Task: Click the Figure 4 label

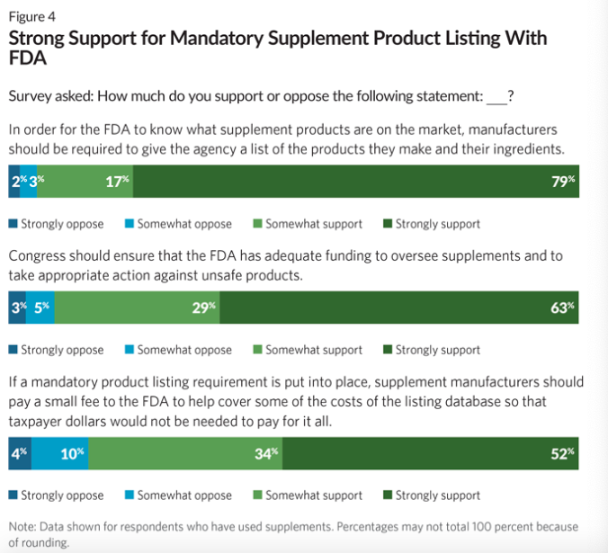Action: (x=31, y=17)
